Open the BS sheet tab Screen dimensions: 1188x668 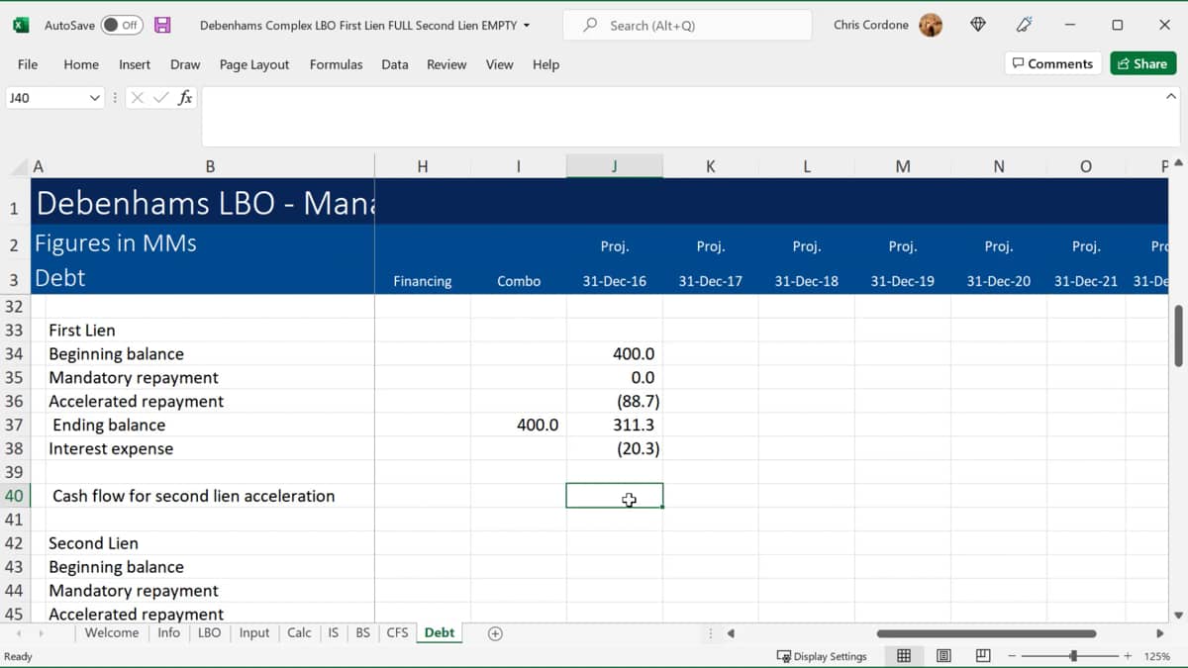click(362, 632)
